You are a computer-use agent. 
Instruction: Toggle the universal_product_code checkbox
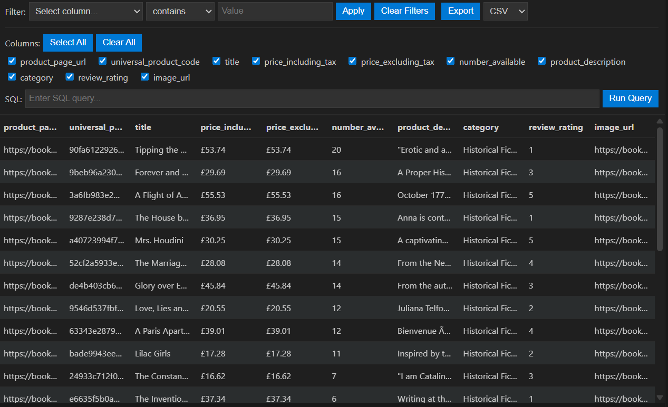tap(103, 62)
